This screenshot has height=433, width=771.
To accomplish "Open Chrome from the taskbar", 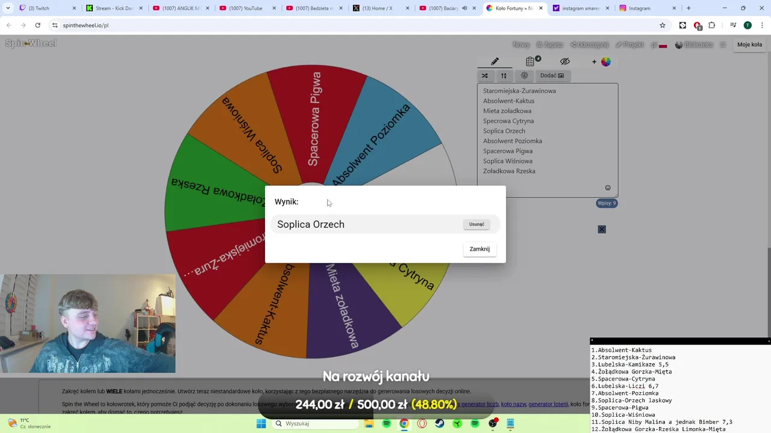I will coord(404,423).
